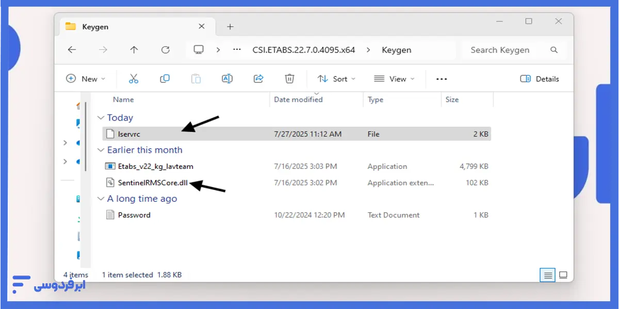This screenshot has height=309, width=619.
Task: Close the Keygen tab
Action: pos(202,26)
